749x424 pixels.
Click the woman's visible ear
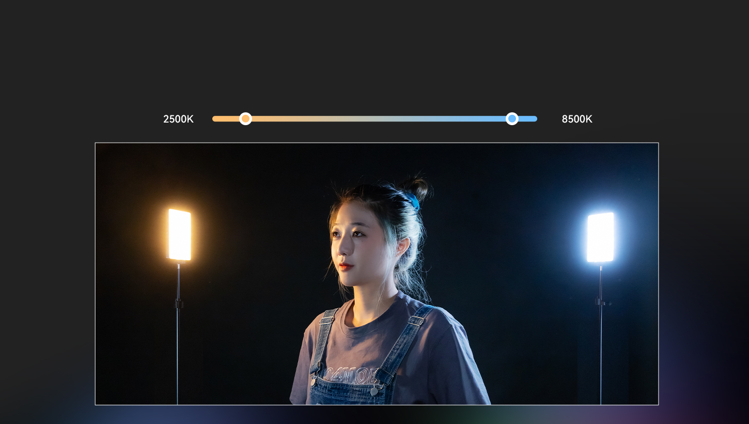click(x=401, y=246)
